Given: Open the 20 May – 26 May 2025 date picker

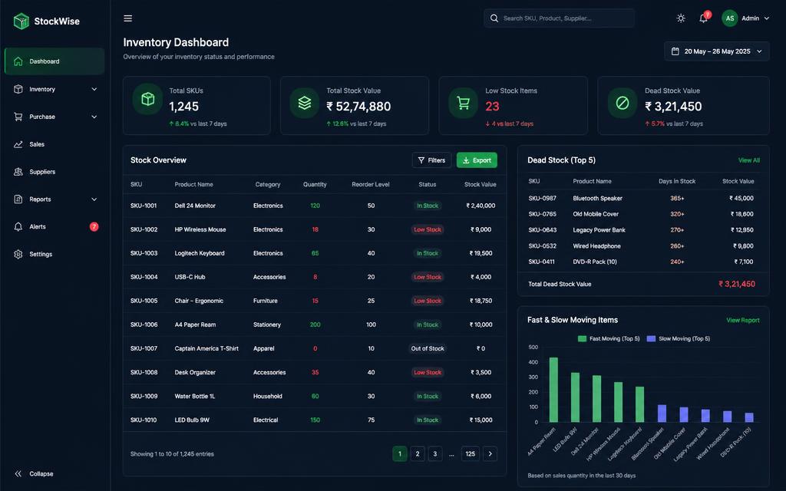Looking at the screenshot, I should coord(717,51).
